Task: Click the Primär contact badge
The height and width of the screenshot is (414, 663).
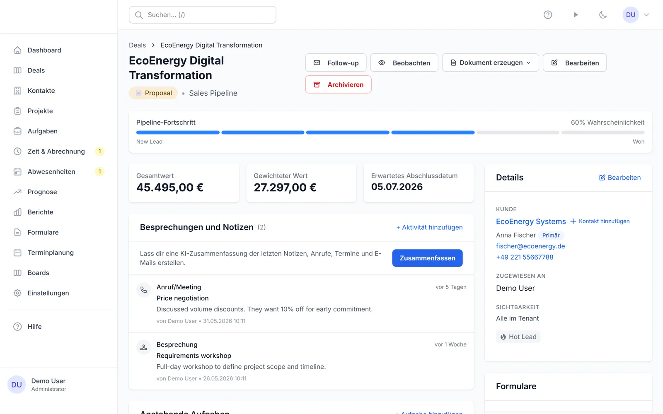Action: 551,235
